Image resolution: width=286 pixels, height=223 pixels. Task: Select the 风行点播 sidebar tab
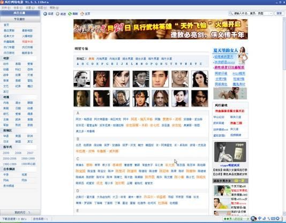tap(20, 13)
